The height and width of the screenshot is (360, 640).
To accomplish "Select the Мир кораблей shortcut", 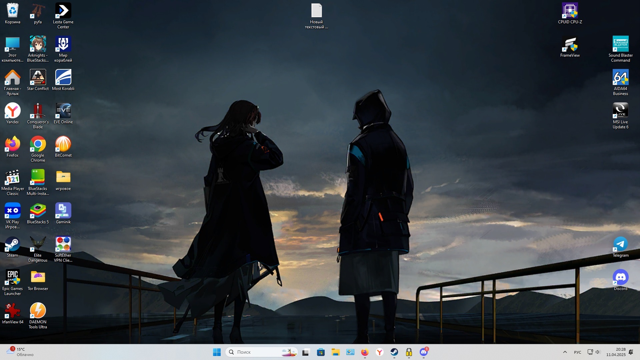I will tap(63, 49).
